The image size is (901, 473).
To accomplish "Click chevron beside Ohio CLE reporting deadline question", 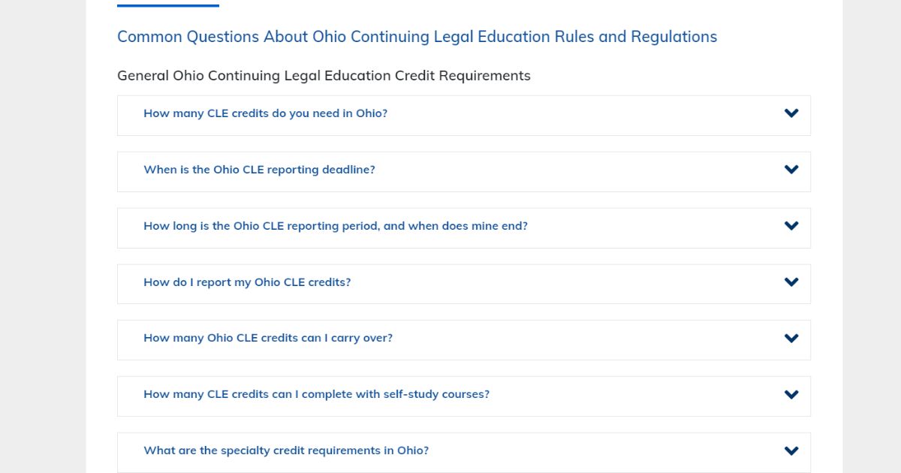I will point(791,170).
